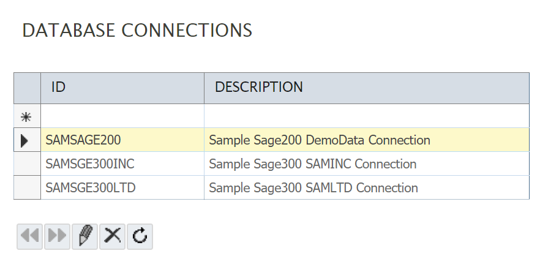Select row header beside SAMSGE300LTD
This screenshot has width=540, height=267.
tap(27, 188)
